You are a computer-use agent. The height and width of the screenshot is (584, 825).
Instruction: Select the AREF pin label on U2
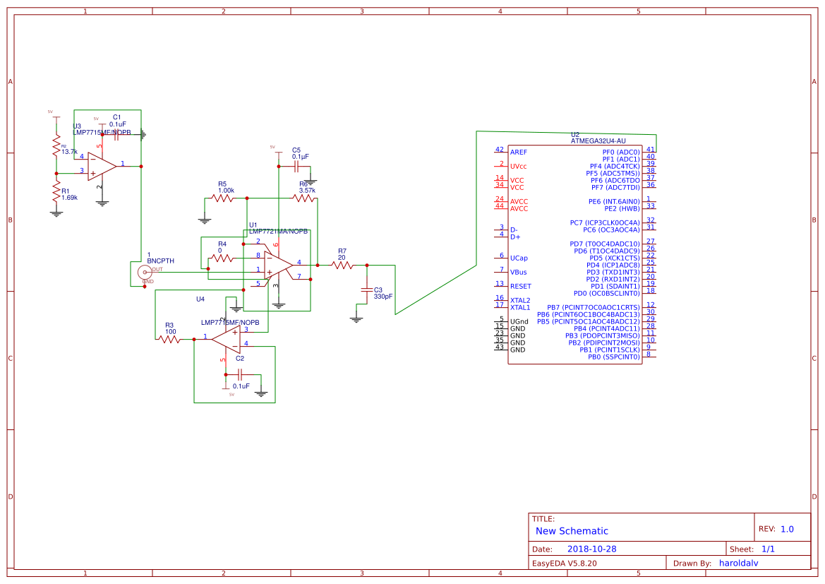point(519,153)
